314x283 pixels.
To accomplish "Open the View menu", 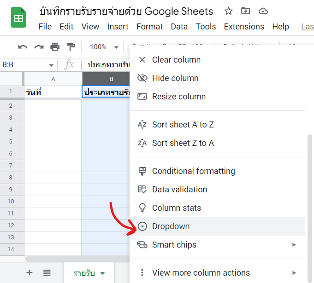I will pos(90,27).
